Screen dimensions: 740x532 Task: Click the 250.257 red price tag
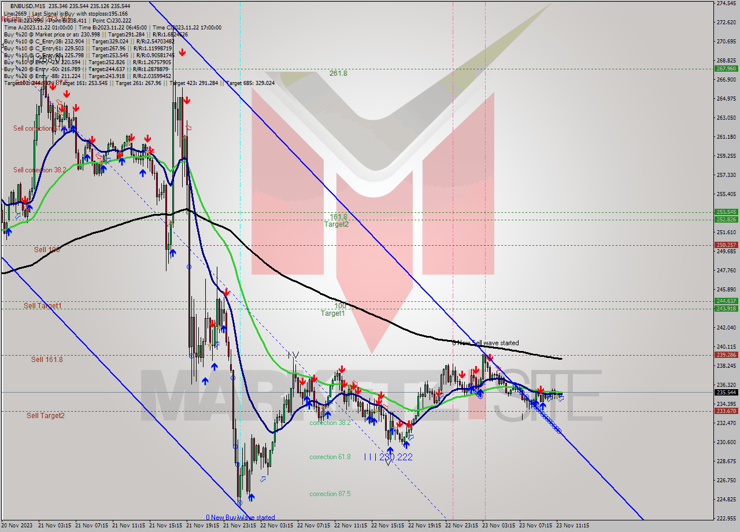(726, 245)
